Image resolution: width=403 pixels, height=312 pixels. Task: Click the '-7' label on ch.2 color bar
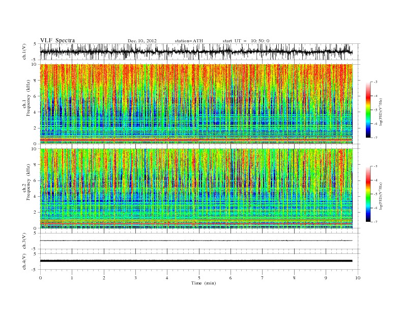[375, 222]
